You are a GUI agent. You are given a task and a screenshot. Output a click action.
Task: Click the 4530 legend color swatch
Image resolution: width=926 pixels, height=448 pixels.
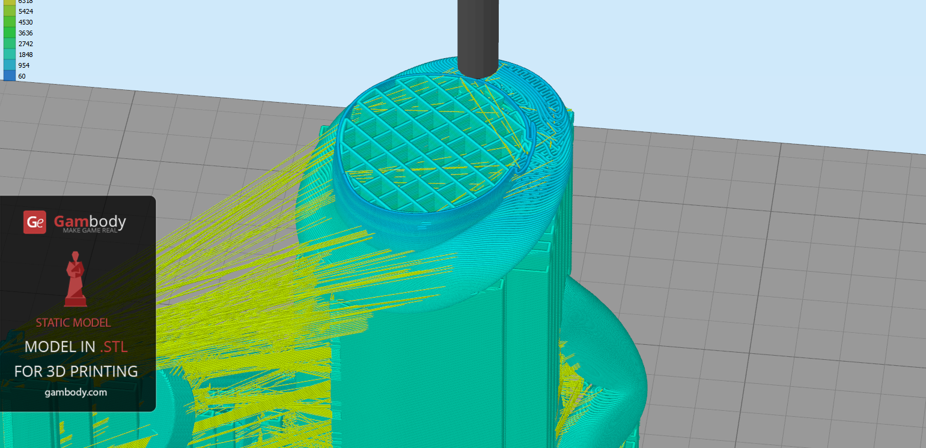(x=9, y=22)
